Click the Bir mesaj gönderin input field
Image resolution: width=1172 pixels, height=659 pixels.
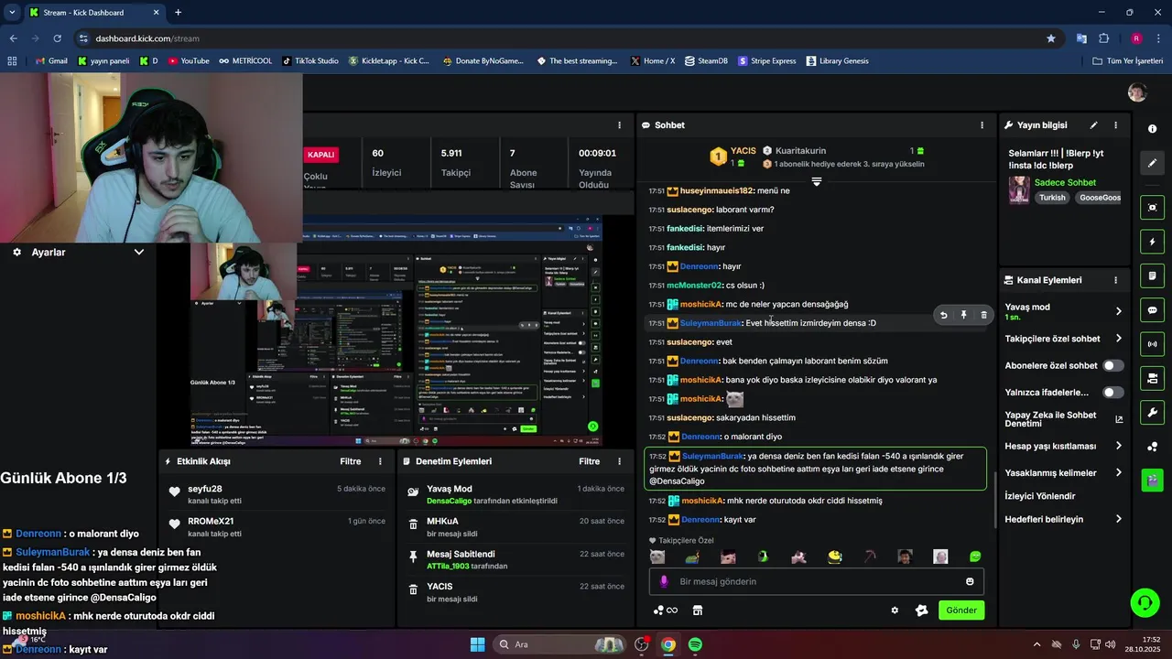[818, 581]
